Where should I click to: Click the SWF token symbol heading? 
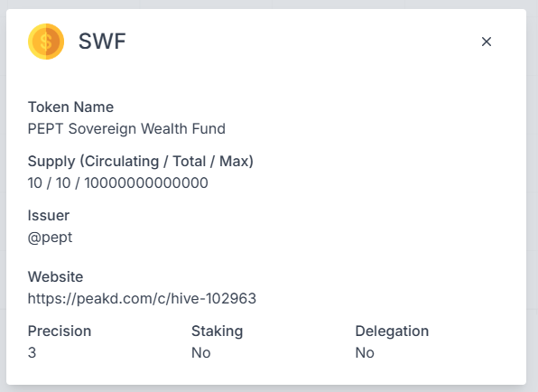click(x=102, y=42)
